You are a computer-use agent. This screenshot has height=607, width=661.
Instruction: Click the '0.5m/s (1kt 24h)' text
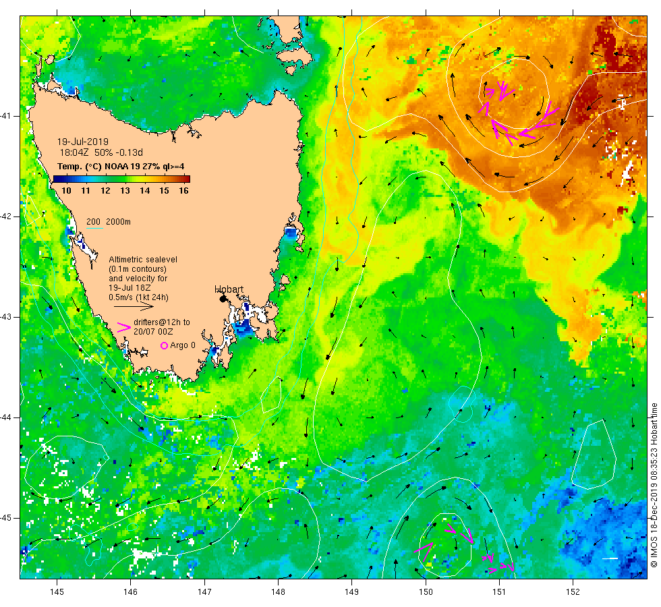138,297
